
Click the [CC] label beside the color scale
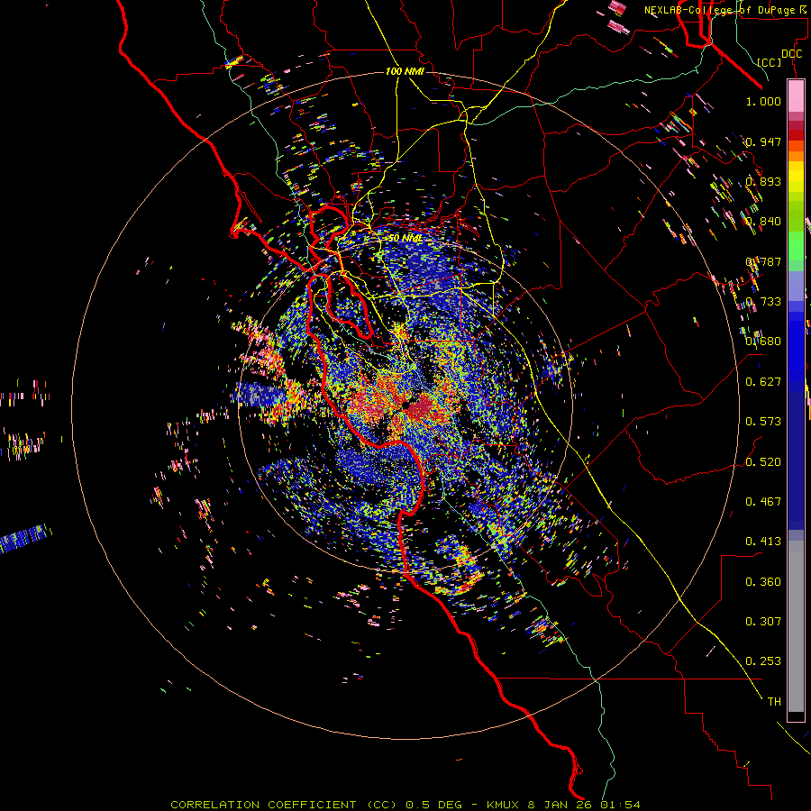tap(770, 62)
